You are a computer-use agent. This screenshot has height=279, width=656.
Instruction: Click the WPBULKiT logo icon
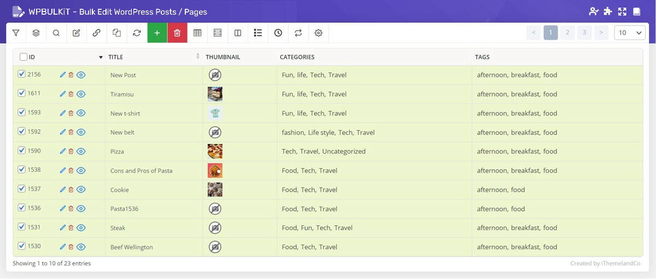tap(18, 11)
